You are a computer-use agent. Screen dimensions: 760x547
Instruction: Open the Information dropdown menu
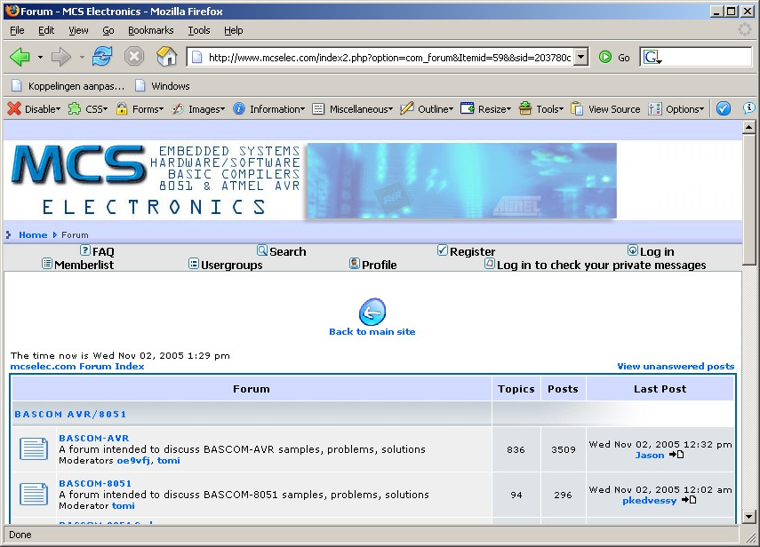tap(302, 109)
